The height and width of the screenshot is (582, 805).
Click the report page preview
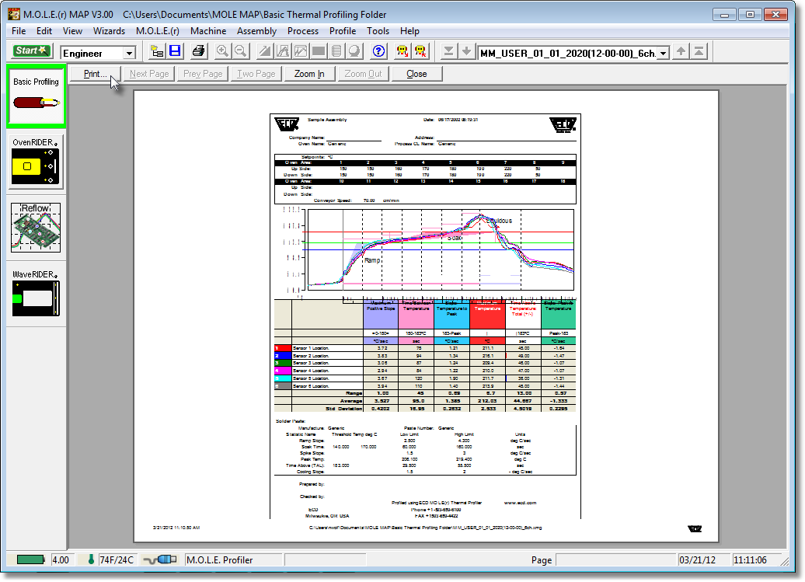point(426,316)
